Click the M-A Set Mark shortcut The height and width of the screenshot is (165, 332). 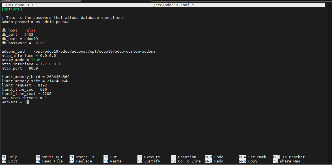click(x=253, y=157)
